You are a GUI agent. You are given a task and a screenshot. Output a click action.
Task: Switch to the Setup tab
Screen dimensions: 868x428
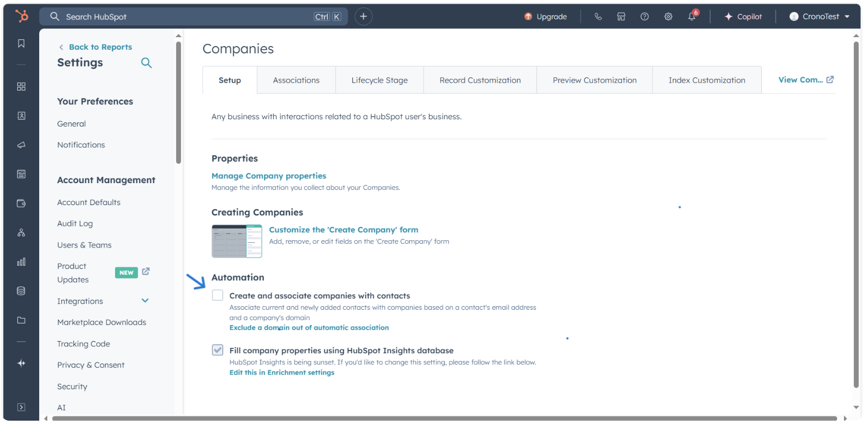(230, 80)
